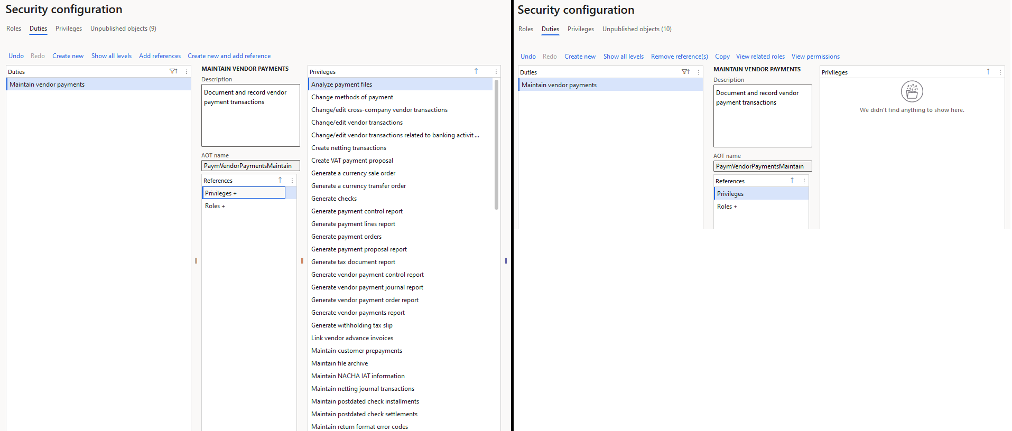Switch to Roles tab in left window
1012x431 pixels.
[x=14, y=29]
